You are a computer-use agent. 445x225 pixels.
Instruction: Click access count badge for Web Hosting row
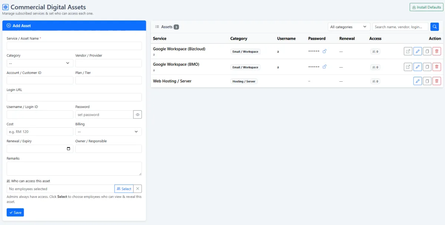pos(375,81)
